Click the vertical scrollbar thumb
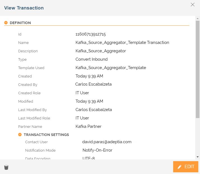 (x=197, y=69)
